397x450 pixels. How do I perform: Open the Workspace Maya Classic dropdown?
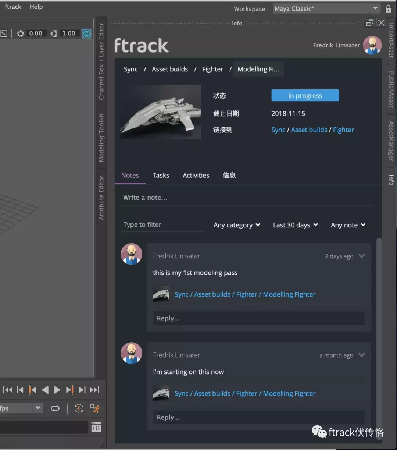point(326,8)
